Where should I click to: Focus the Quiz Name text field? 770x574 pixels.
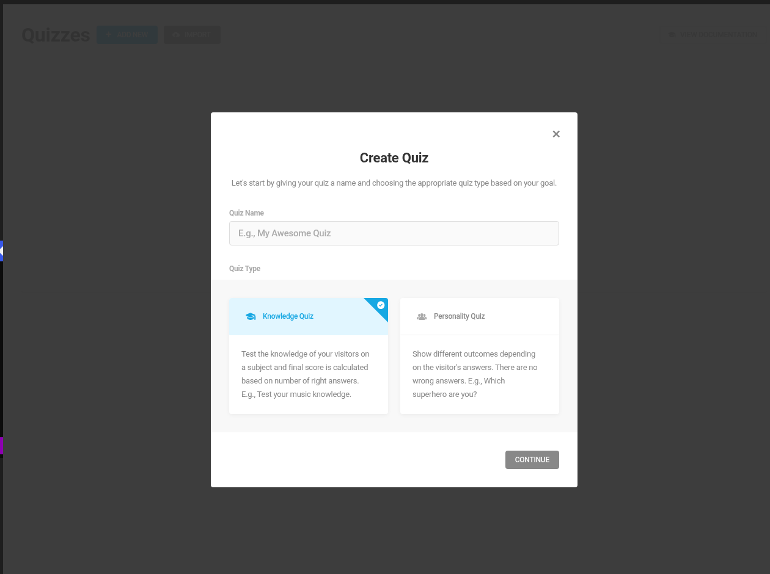[x=394, y=233]
